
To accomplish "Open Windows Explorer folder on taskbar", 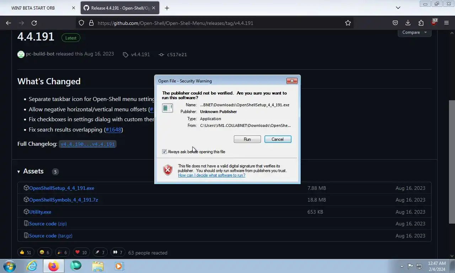I will coord(98,266).
